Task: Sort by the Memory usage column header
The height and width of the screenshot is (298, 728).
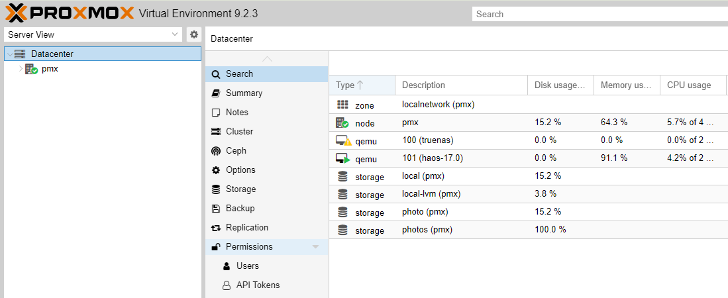Action: (x=627, y=85)
